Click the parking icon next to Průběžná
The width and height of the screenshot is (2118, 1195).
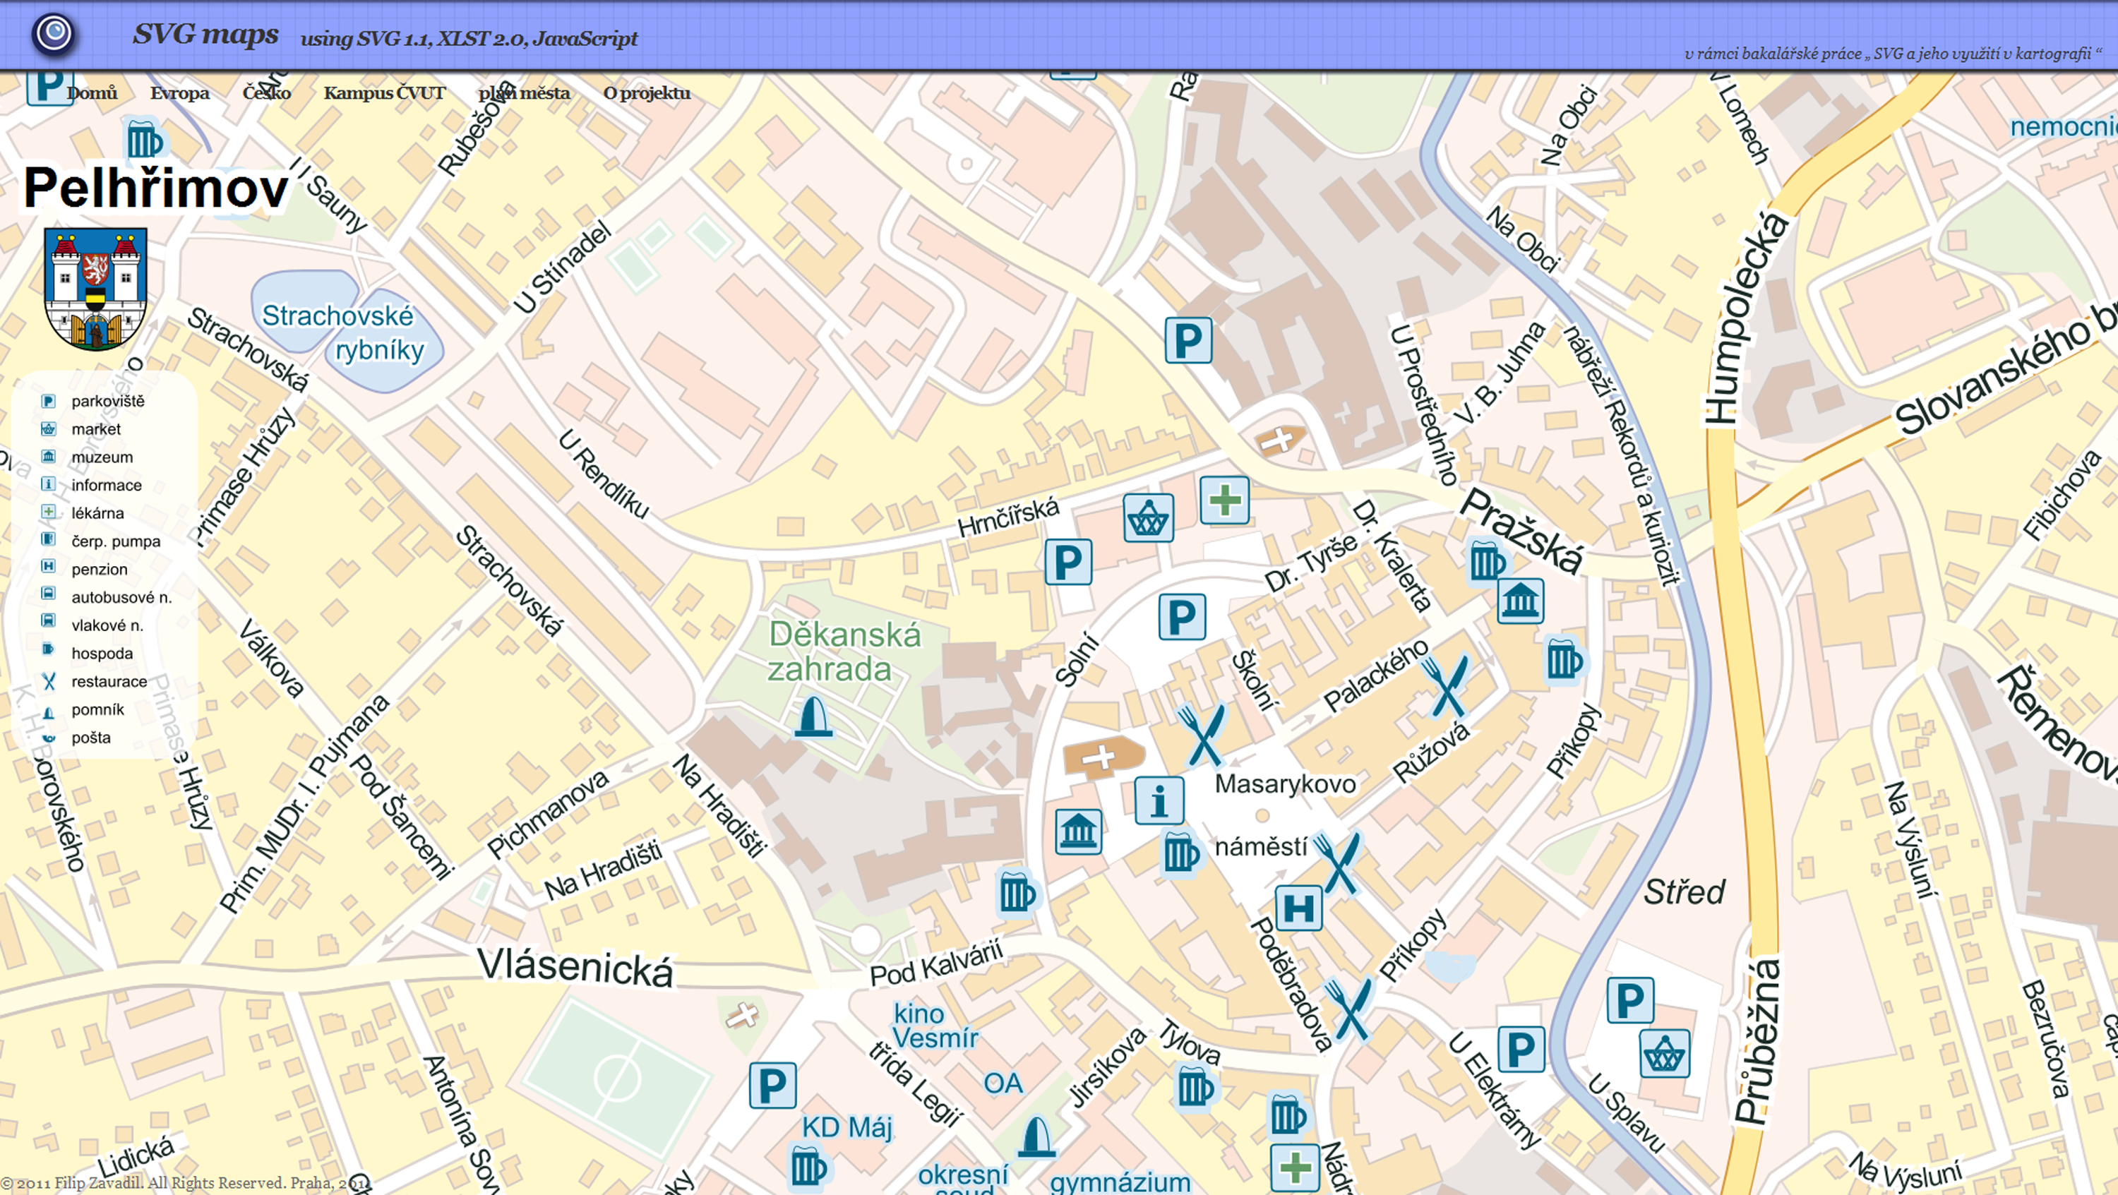tap(1629, 1000)
